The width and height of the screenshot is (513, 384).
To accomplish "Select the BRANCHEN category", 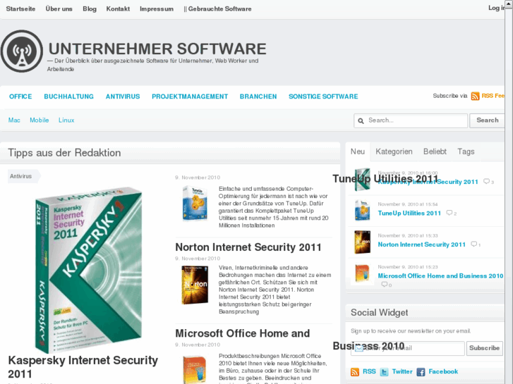I will pos(258,97).
